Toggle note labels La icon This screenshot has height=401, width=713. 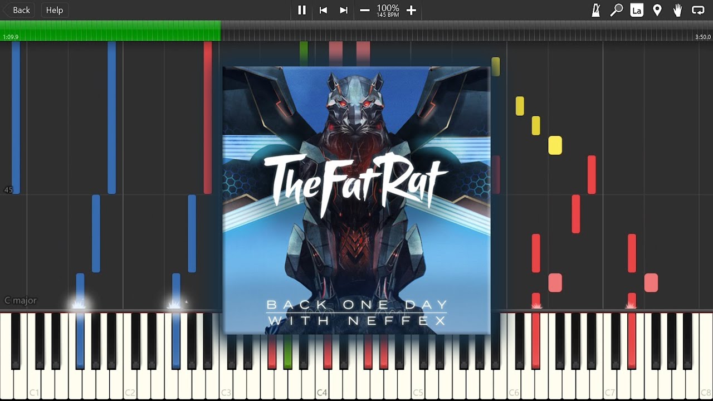click(637, 10)
